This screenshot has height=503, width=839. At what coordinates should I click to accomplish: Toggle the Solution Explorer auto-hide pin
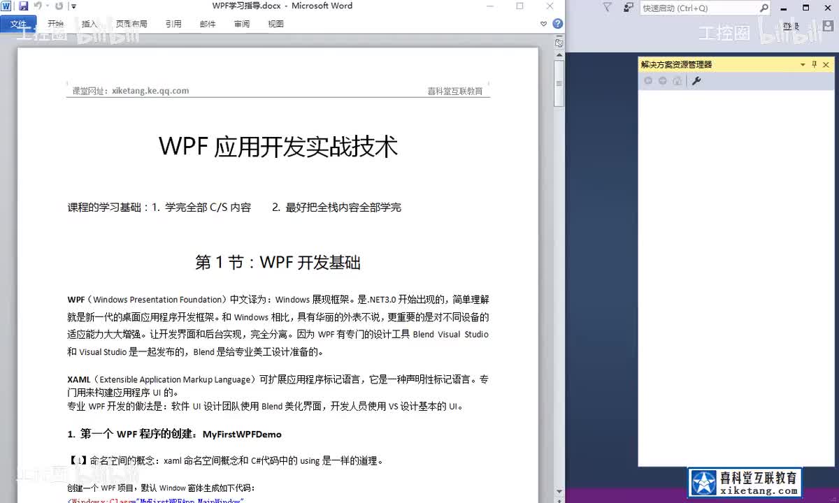click(815, 64)
